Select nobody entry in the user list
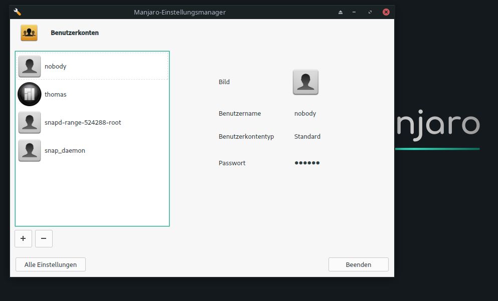This screenshot has height=301, width=498. coord(55,66)
